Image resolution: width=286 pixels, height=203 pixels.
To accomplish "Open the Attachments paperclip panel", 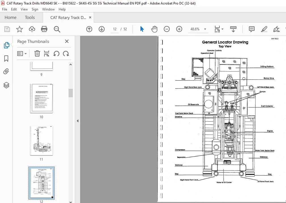I will tap(6, 72).
